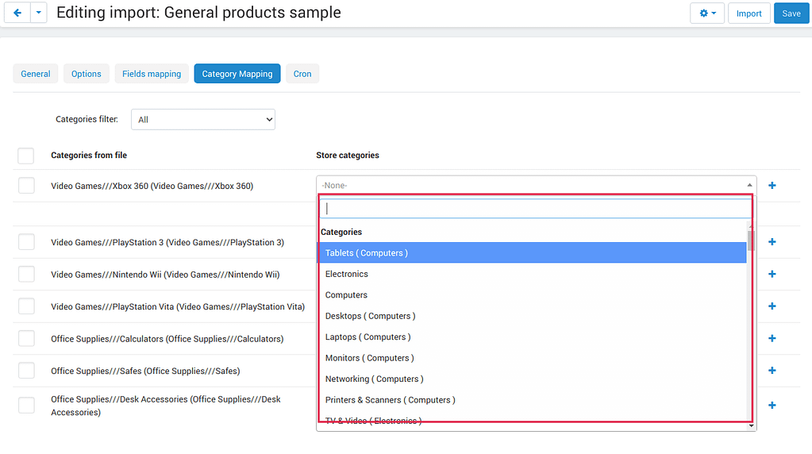
Task: Open the back button dropdown caret
Action: click(38, 13)
